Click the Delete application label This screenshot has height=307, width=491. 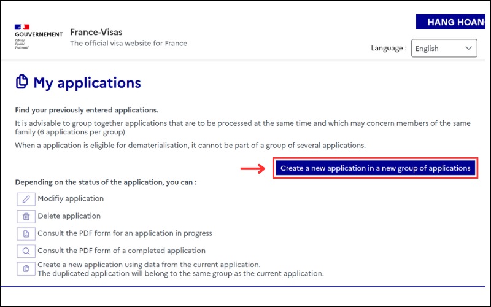[x=69, y=216]
